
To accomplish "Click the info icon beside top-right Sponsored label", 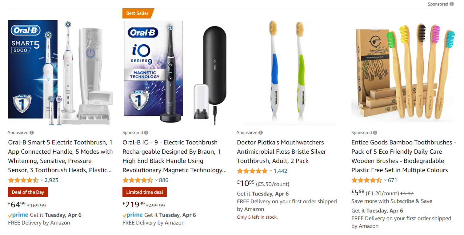I will [x=452, y=4].
